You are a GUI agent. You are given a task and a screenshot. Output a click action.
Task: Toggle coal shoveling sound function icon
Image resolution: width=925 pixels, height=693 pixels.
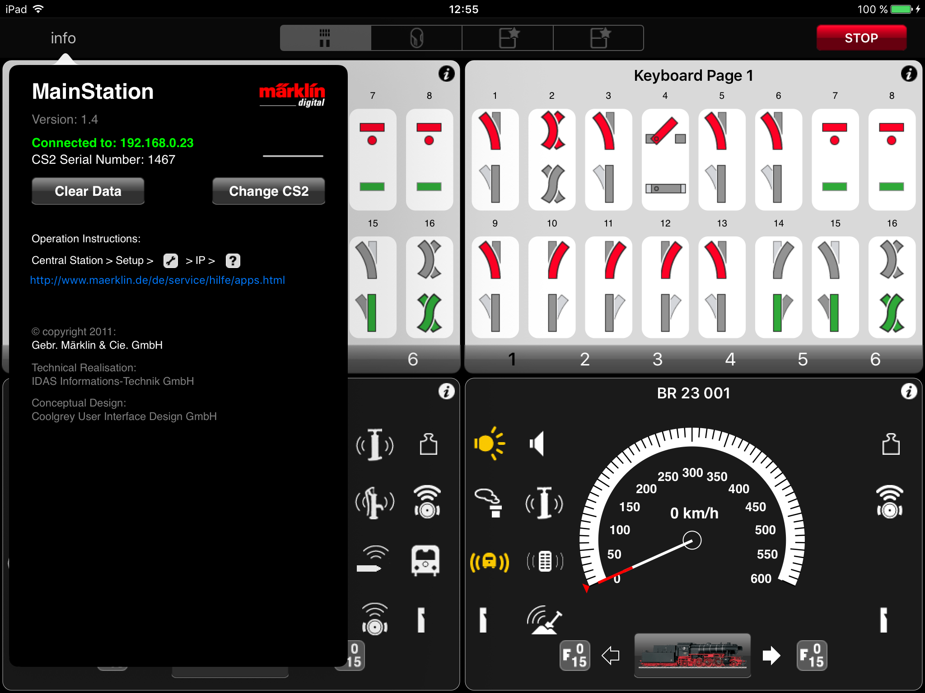544,620
